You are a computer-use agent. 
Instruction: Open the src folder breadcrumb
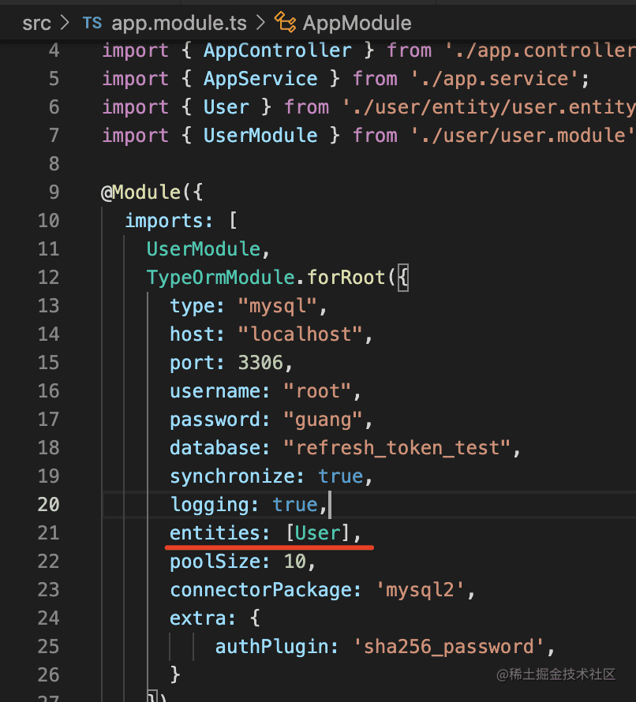coord(36,23)
